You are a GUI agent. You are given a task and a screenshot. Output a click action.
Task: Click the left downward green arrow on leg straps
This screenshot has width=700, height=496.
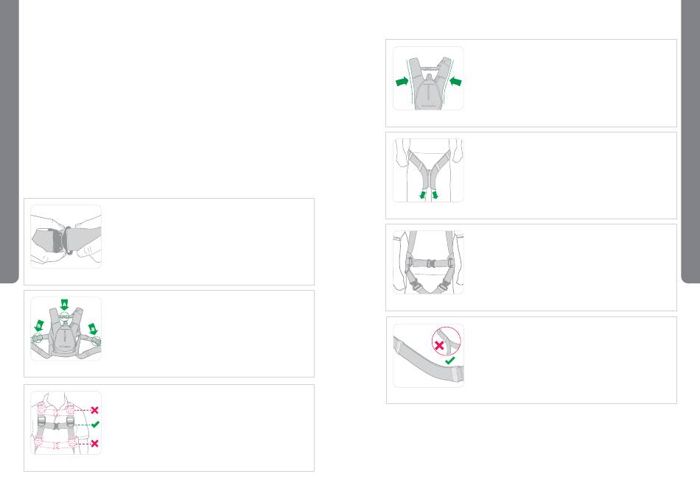(x=422, y=194)
